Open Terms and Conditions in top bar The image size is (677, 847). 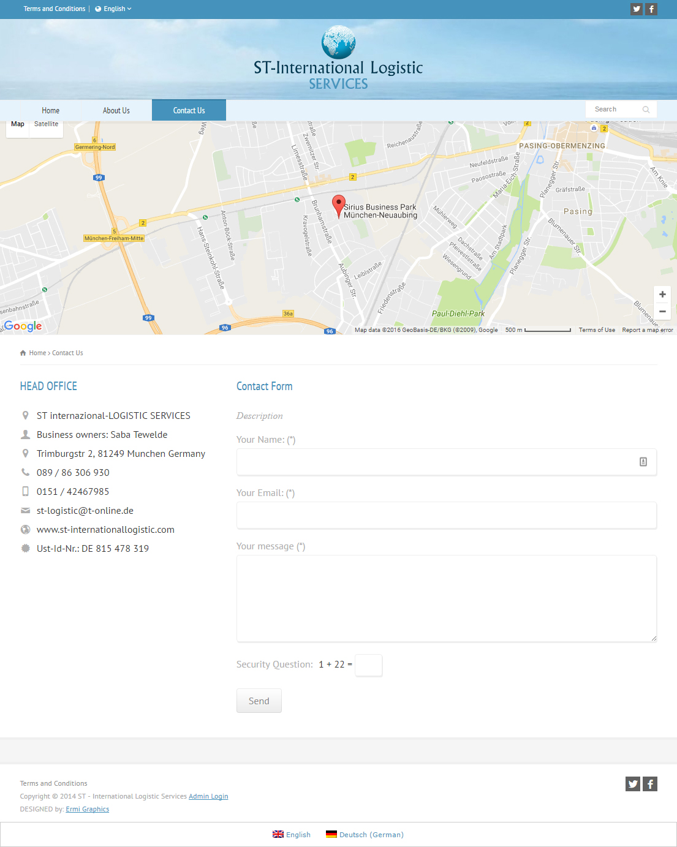(55, 9)
